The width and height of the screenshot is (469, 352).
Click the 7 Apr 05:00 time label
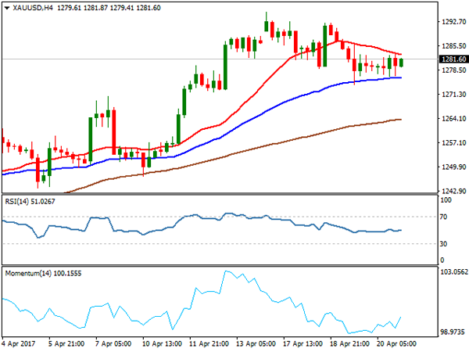pyautogui.click(x=113, y=343)
